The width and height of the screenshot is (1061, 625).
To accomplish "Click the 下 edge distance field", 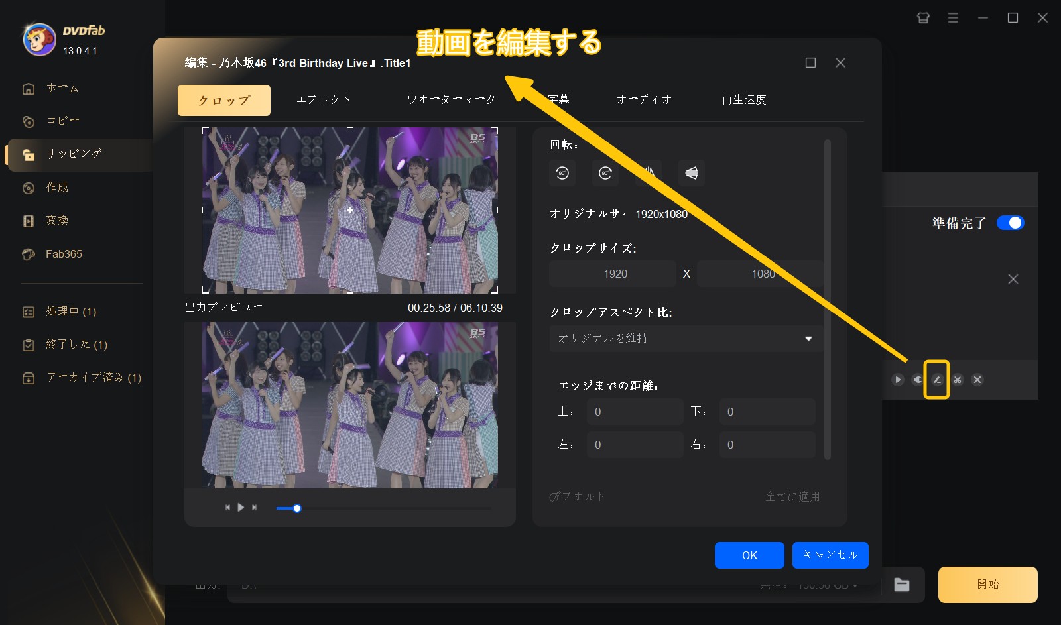I will pos(768,412).
